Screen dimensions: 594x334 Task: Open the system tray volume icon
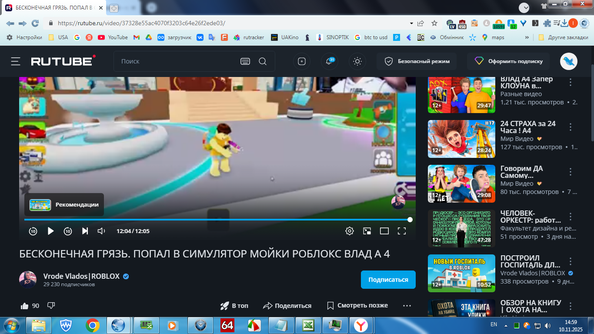(x=547, y=325)
